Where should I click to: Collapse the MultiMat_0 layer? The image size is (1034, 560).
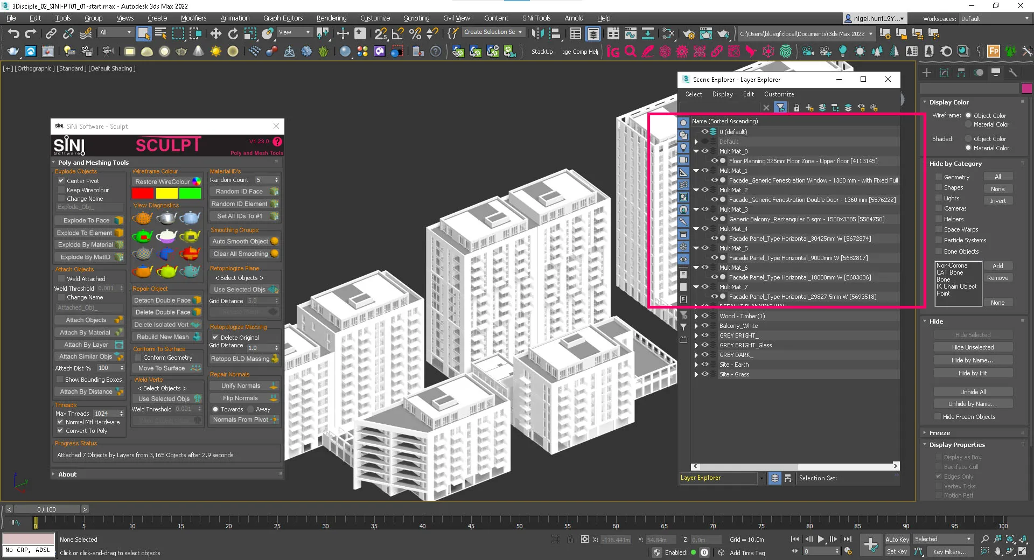coord(696,151)
